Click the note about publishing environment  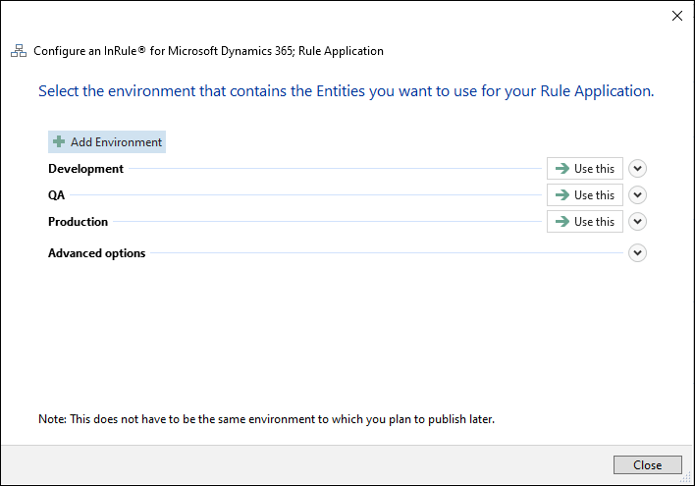(266, 419)
